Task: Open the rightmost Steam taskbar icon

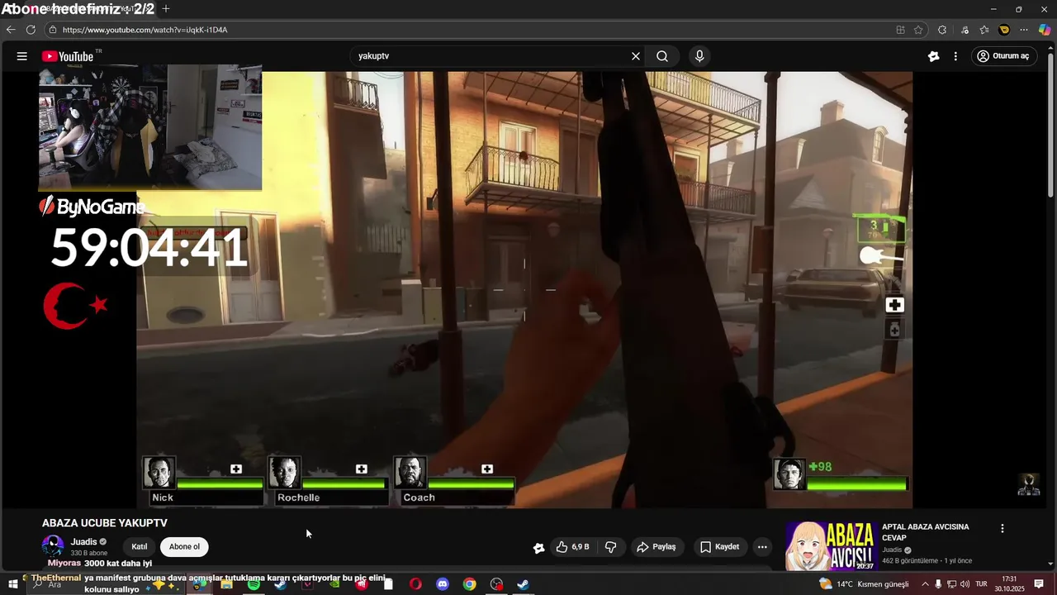Action: 523,584
